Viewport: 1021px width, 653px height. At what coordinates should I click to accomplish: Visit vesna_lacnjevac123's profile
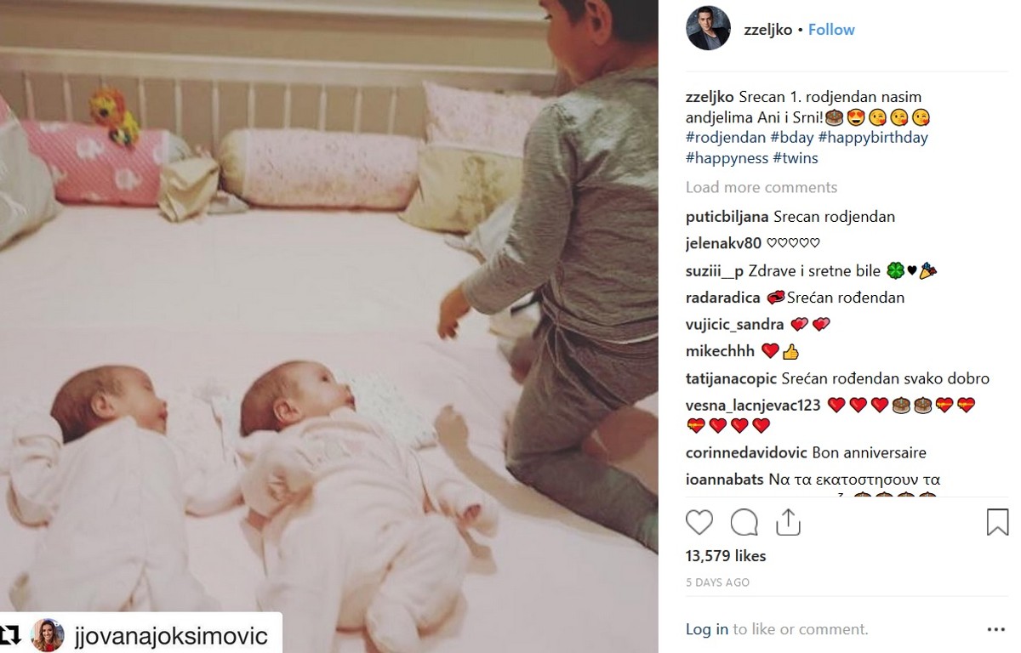point(753,406)
